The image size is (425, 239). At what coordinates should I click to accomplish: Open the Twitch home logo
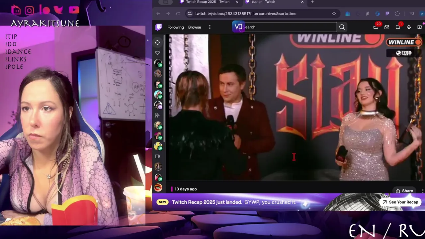[159, 27]
